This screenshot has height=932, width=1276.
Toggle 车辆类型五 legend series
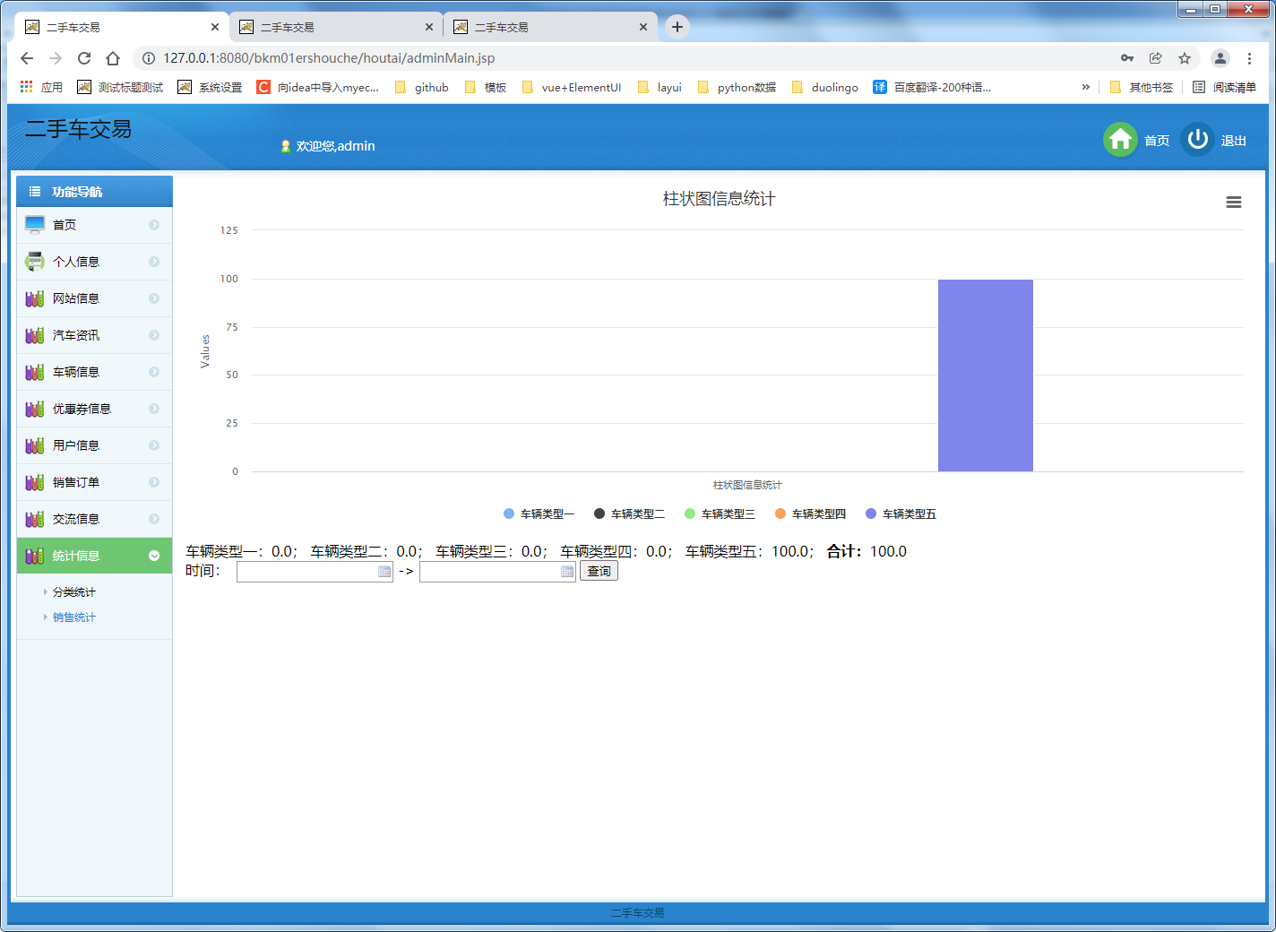coord(901,513)
